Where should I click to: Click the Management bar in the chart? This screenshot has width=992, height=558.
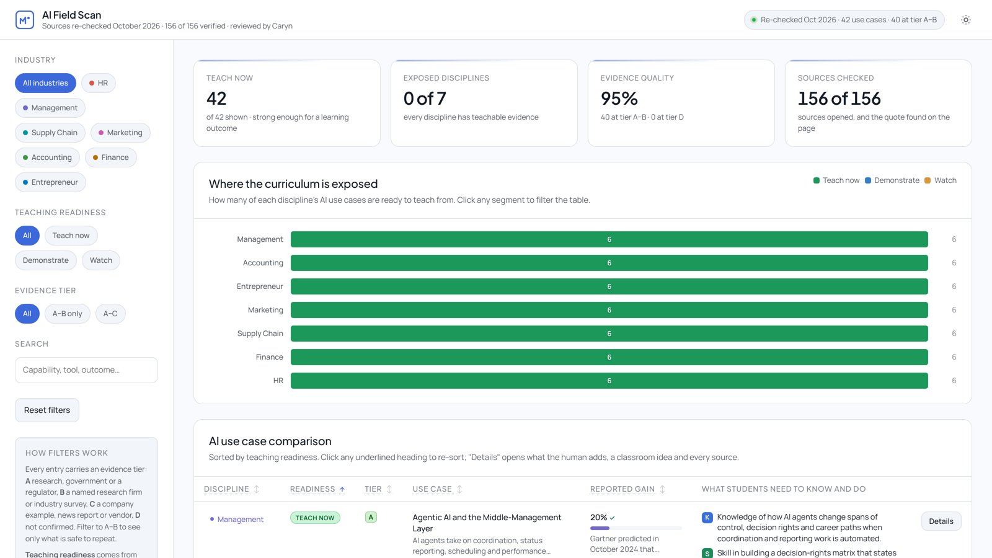pos(609,239)
